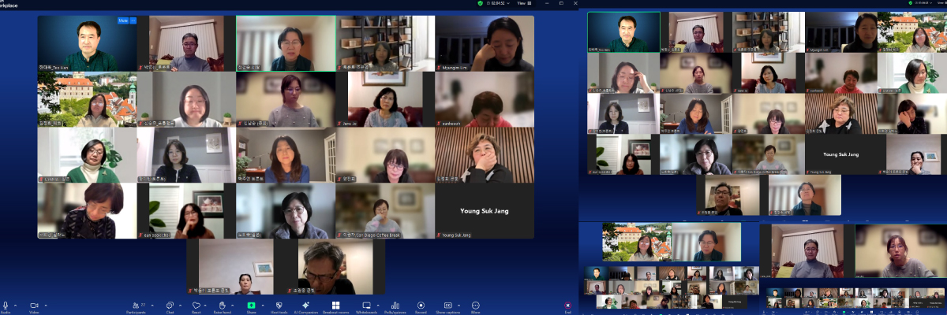Screen dimensions: 947x315
Task: Open Breakout rooms
Action: pos(335,305)
